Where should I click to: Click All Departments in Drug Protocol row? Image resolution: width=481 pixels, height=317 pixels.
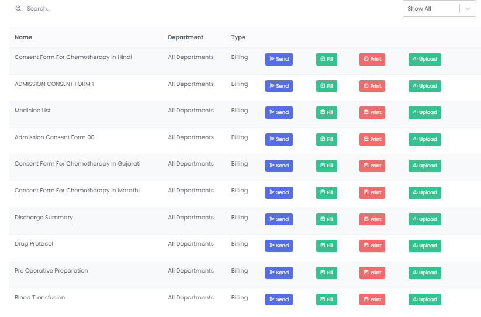point(191,244)
